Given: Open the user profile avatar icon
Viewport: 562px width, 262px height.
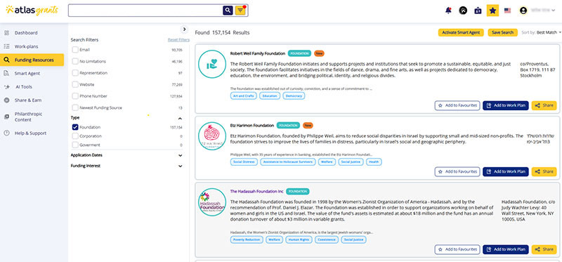Looking at the screenshot, I should click(523, 11).
